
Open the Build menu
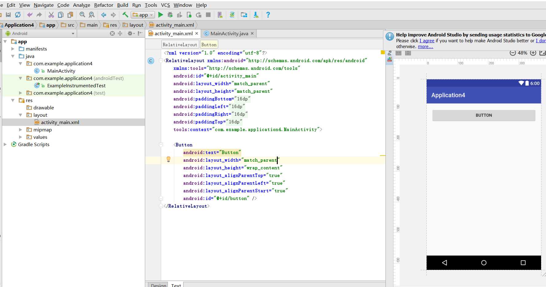[123, 5]
